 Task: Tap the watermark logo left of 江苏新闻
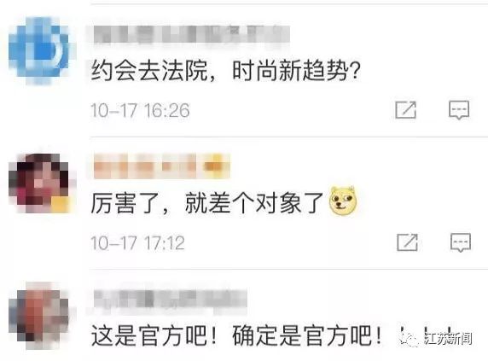410,339
